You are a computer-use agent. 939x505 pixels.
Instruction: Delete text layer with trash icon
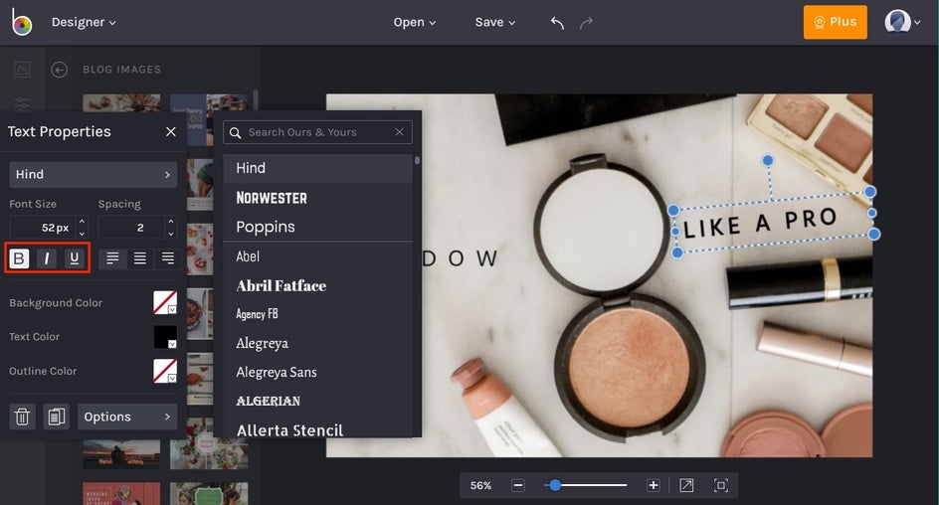point(22,417)
